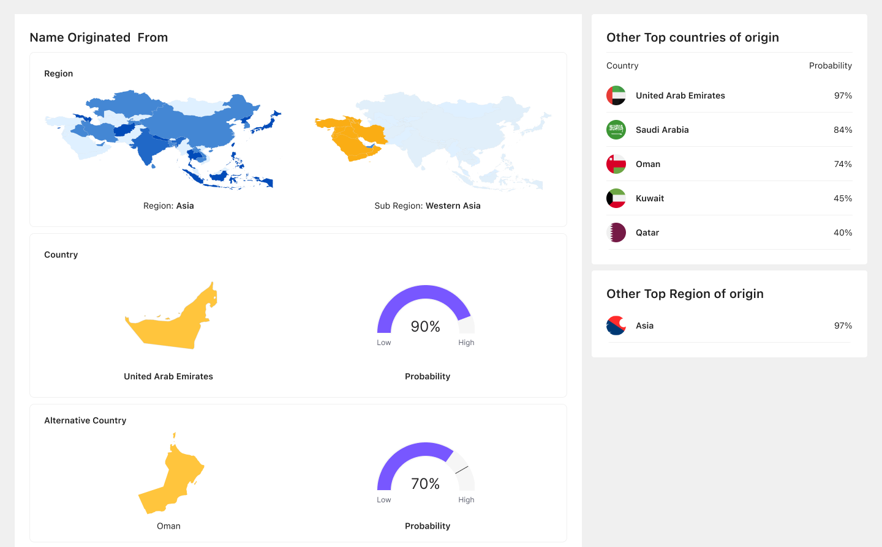Click the Oman alternative country map shape

(171, 473)
